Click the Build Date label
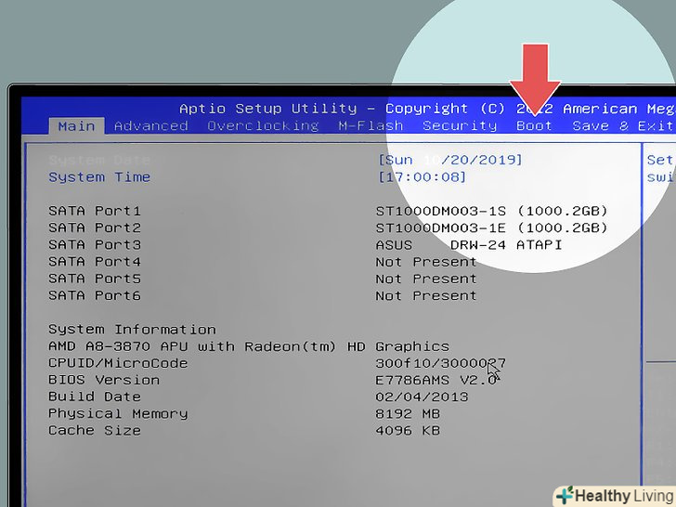Image resolution: width=676 pixels, height=507 pixels. tap(95, 396)
